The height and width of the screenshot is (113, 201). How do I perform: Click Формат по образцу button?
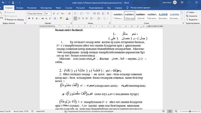point(14,19)
